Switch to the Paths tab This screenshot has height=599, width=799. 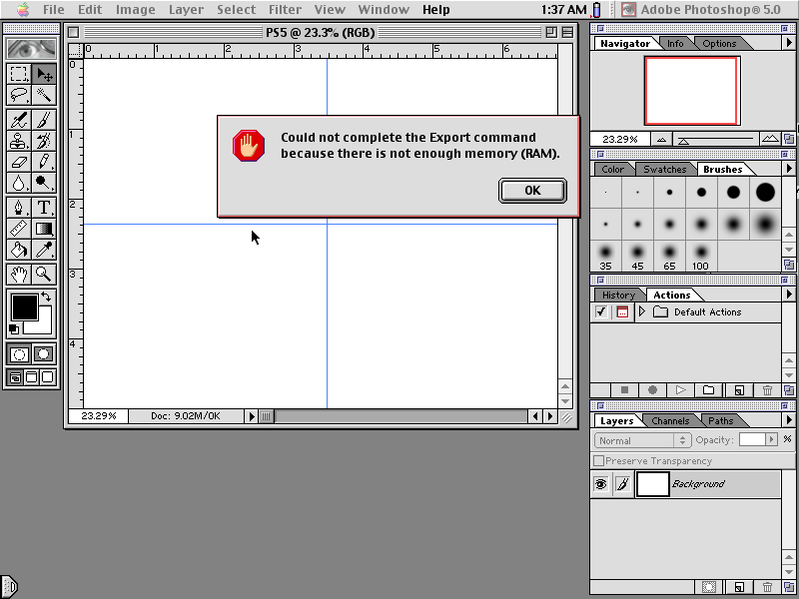720,420
